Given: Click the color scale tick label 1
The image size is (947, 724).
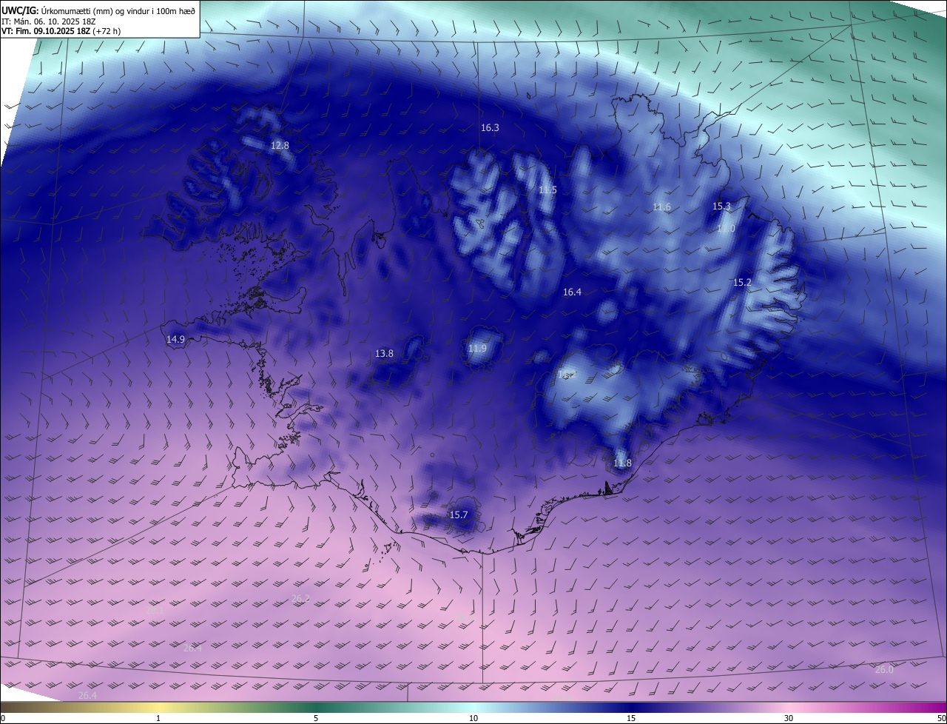Looking at the screenshot, I should (158, 718).
